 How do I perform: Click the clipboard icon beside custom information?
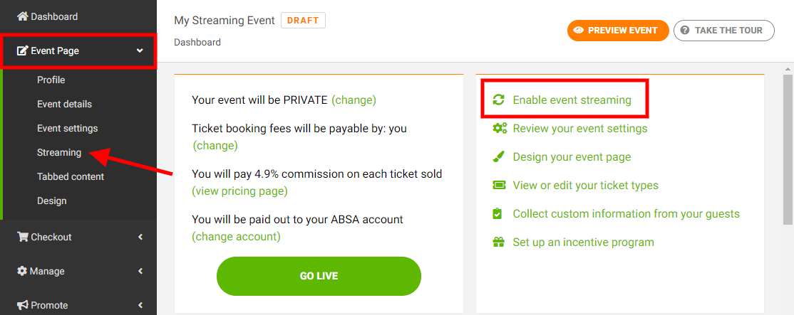pyautogui.click(x=499, y=214)
